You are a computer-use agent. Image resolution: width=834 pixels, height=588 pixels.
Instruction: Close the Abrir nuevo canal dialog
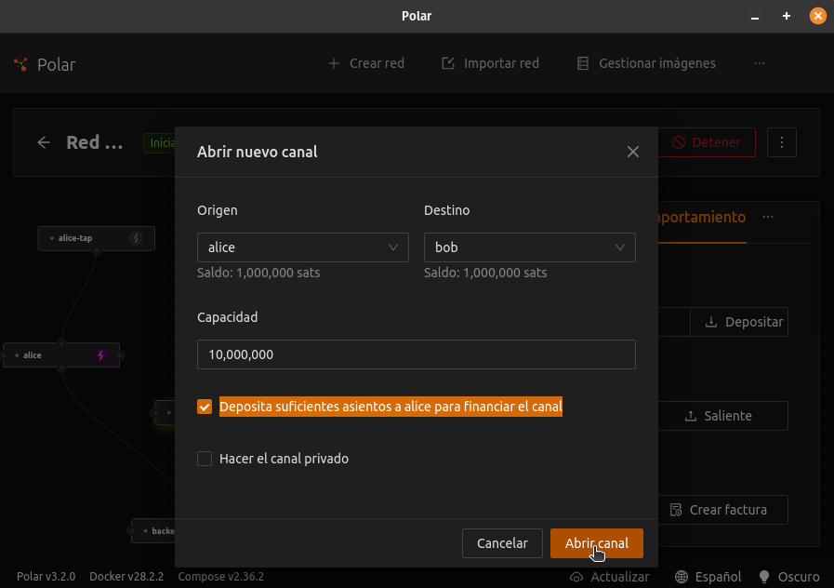[633, 152]
